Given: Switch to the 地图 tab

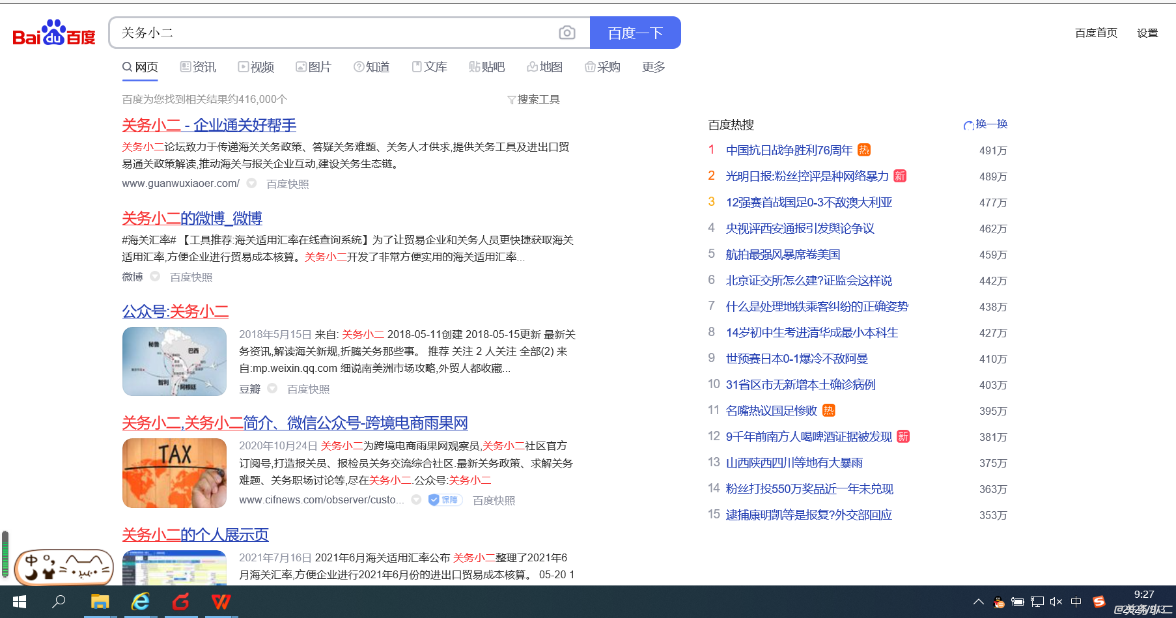Looking at the screenshot, I should click(x=544, y=67).
